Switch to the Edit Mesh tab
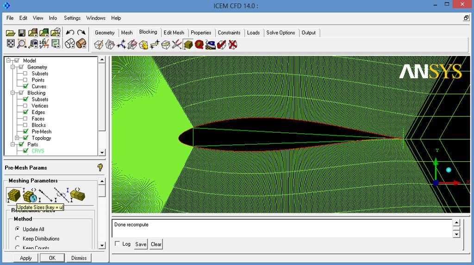 (174, 33)
